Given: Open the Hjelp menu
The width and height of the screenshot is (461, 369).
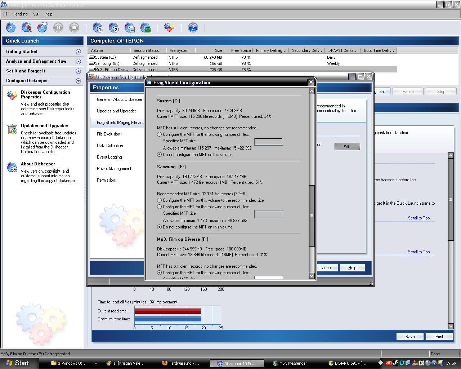Looking at the screenshot, I should click(x=48, y=14).
